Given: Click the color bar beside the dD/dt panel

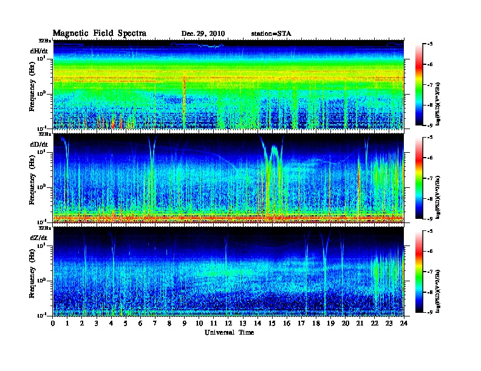Looking at the screenshot, I should [419, 178].
